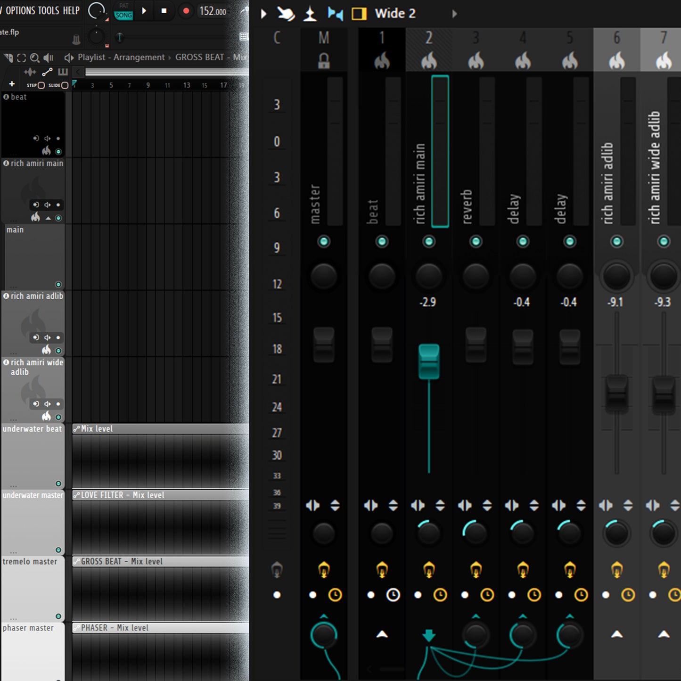Mute rich amiri main insert green LED
This screenshot has width=681, height=681.
(x=429, y=242)
